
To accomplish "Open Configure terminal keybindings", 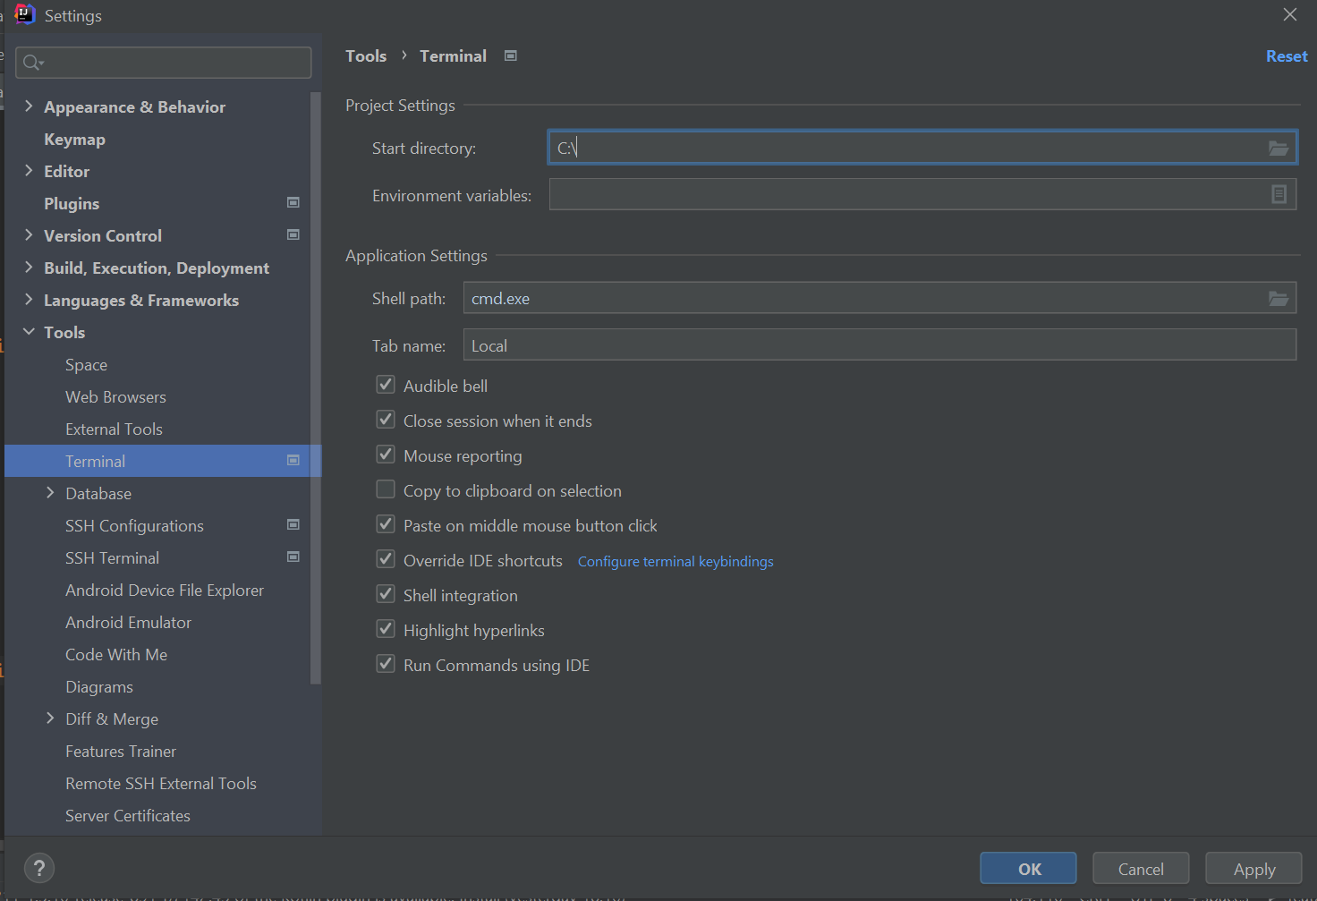I will [x=675, y=561].
